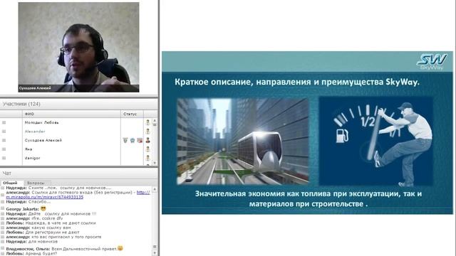Viewport: 456px width, 256px height.
Task: Click the SkyWay logo on the slide
Action: (432, 62)
